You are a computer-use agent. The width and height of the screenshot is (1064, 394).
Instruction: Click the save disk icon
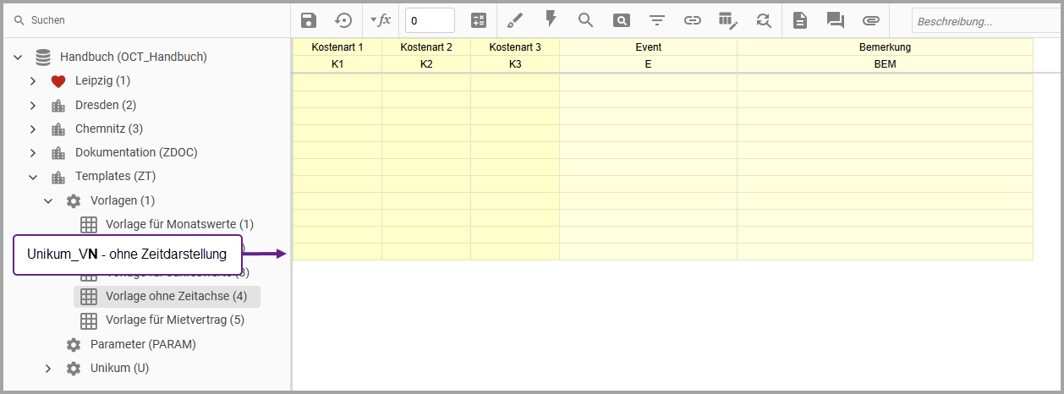click(x=309, y=20)
